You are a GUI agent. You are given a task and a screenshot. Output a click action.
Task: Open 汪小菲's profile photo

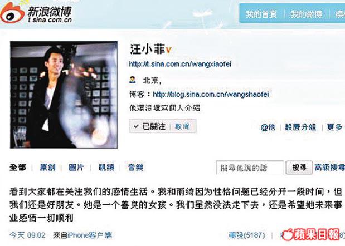coord(64,95)
